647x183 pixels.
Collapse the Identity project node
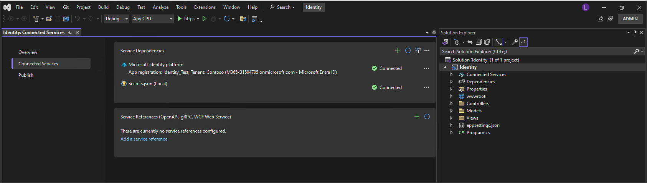(445, 67)
